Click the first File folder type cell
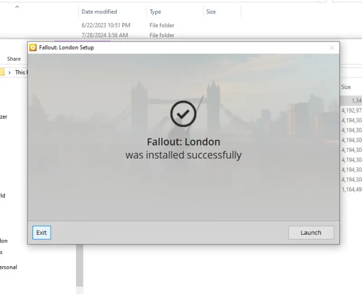The width and height of the screenshot is (362, 294). click(162, 25)
